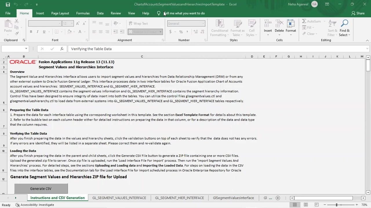The height and width of the screenshot is (208, 371).
Task: Expand the Name Box dropdown
Action: (x=26, y=49)
